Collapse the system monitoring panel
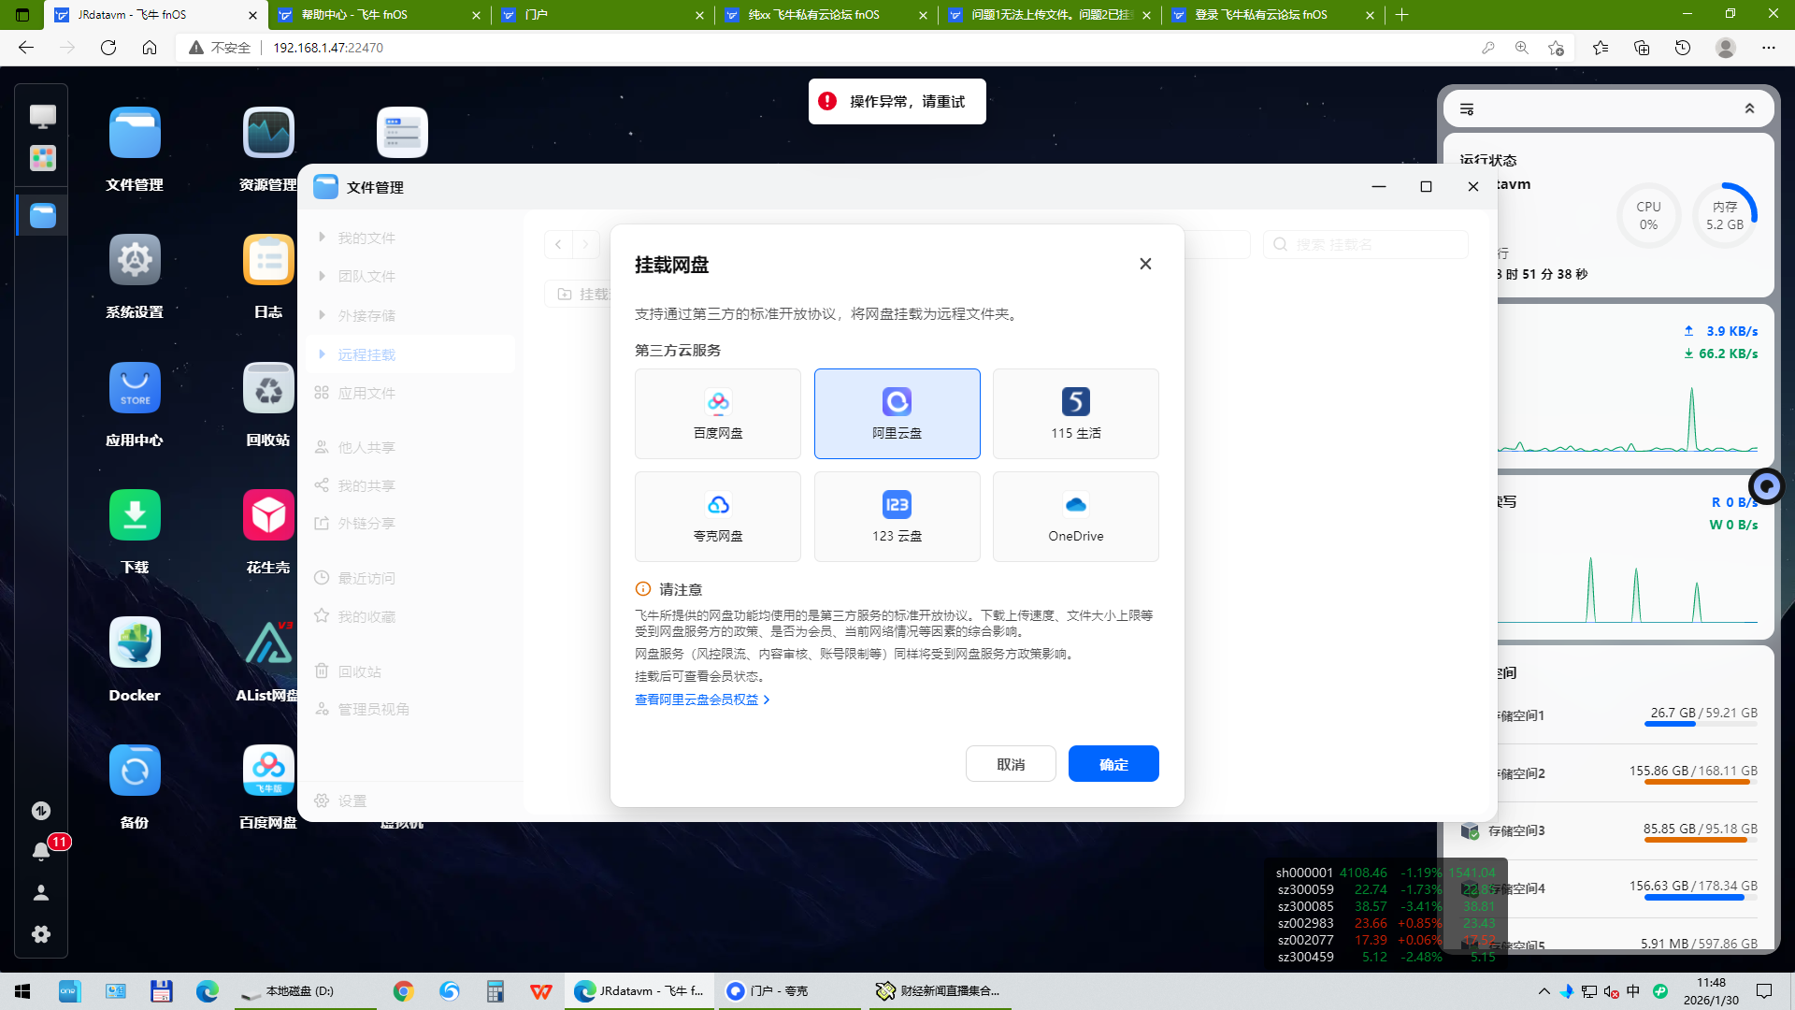 tap(1750, 108)
